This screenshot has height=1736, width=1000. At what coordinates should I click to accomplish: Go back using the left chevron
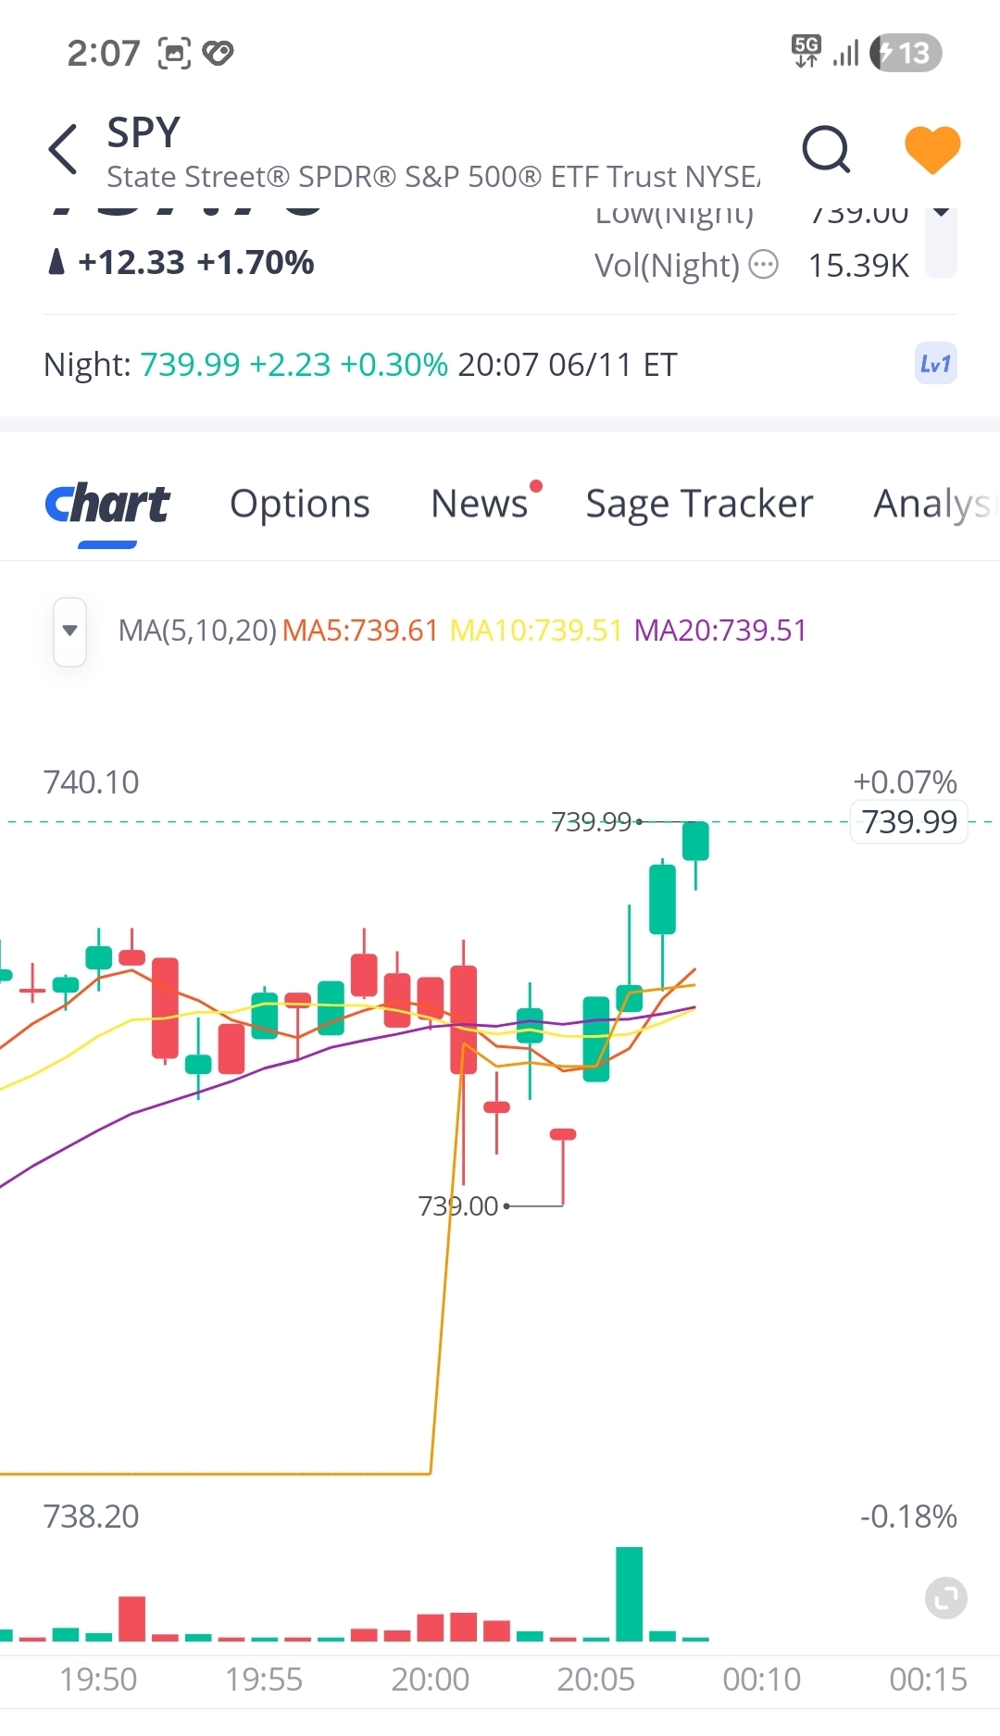pyautogui.click(x=63, y=149)
